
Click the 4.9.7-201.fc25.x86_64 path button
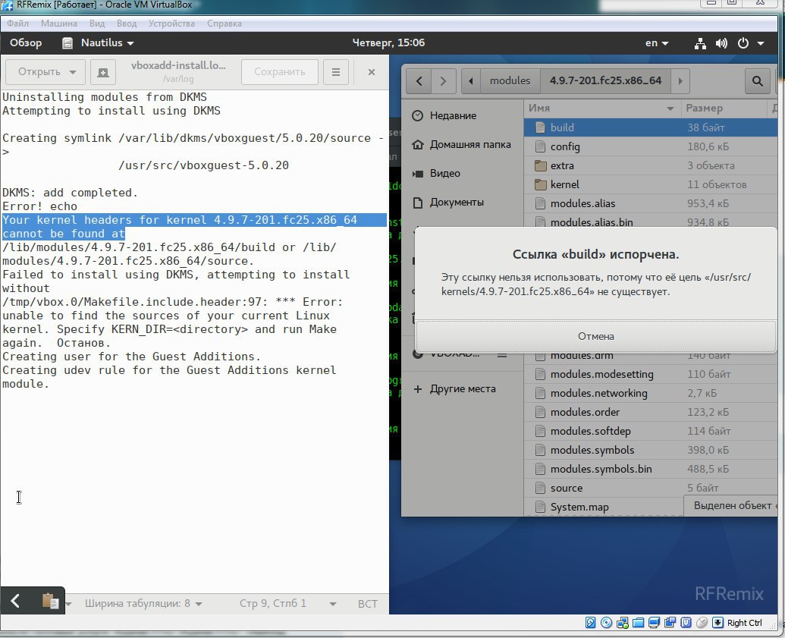click(605, 80)
